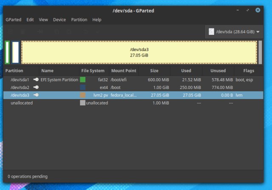Click the tan lvm2 pv color swatch
The image size is (272, 190).
pos(82,95)
